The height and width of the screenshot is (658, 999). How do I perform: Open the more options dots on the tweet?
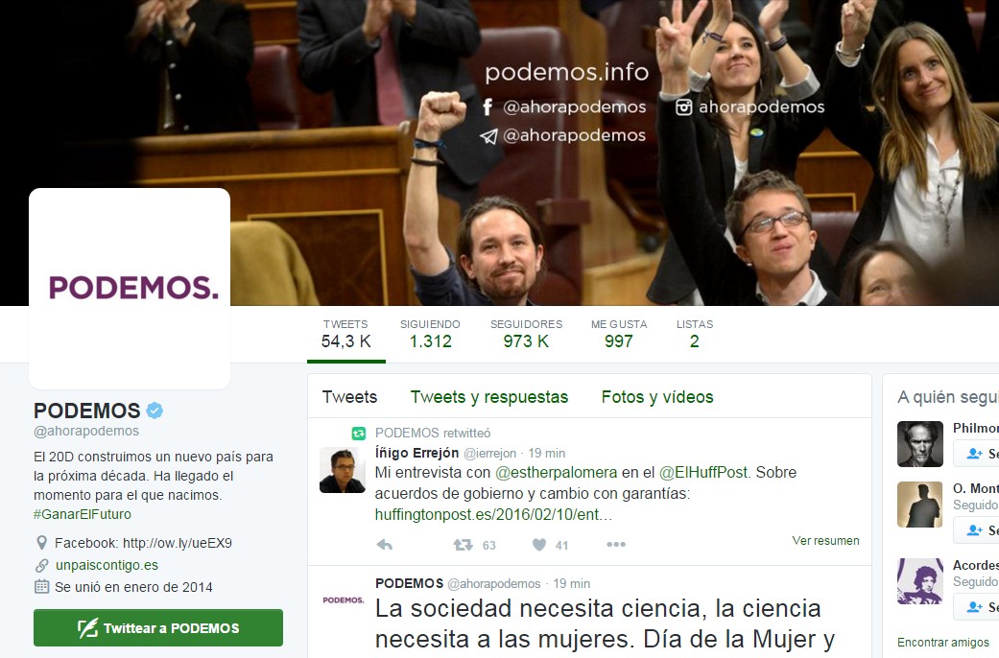[615, 544]
